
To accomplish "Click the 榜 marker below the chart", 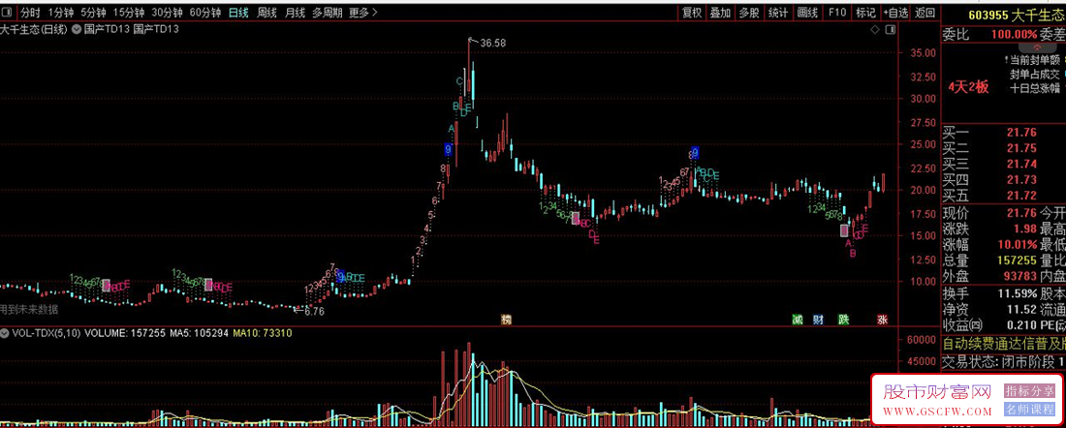I will 506,320.
